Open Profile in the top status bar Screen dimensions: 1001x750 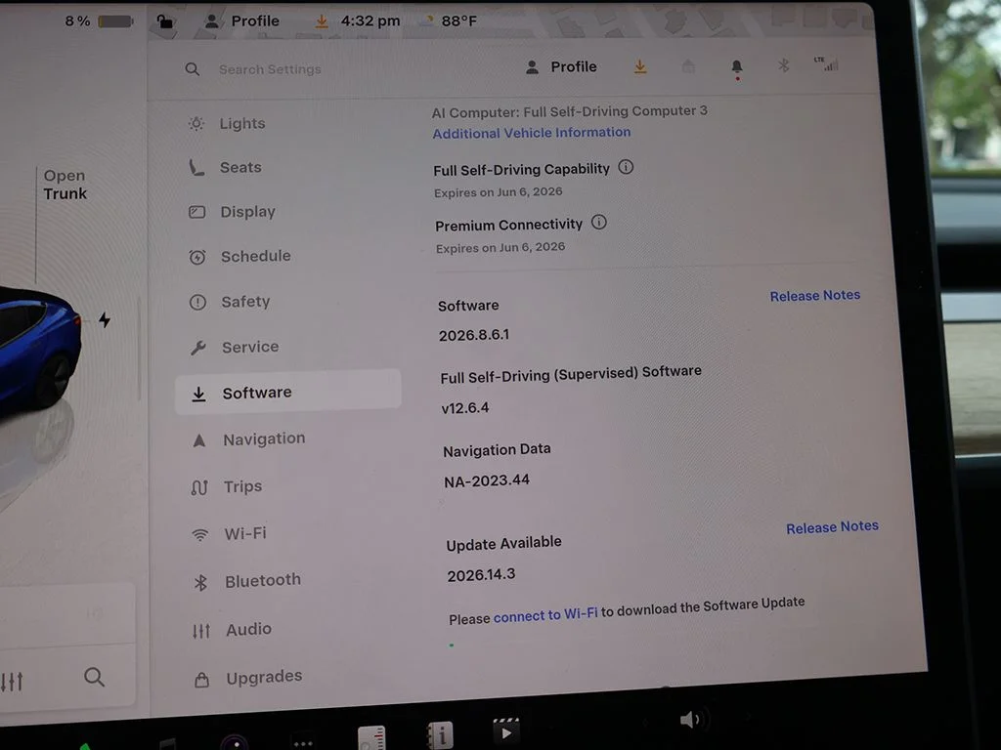tap(242, 21)
